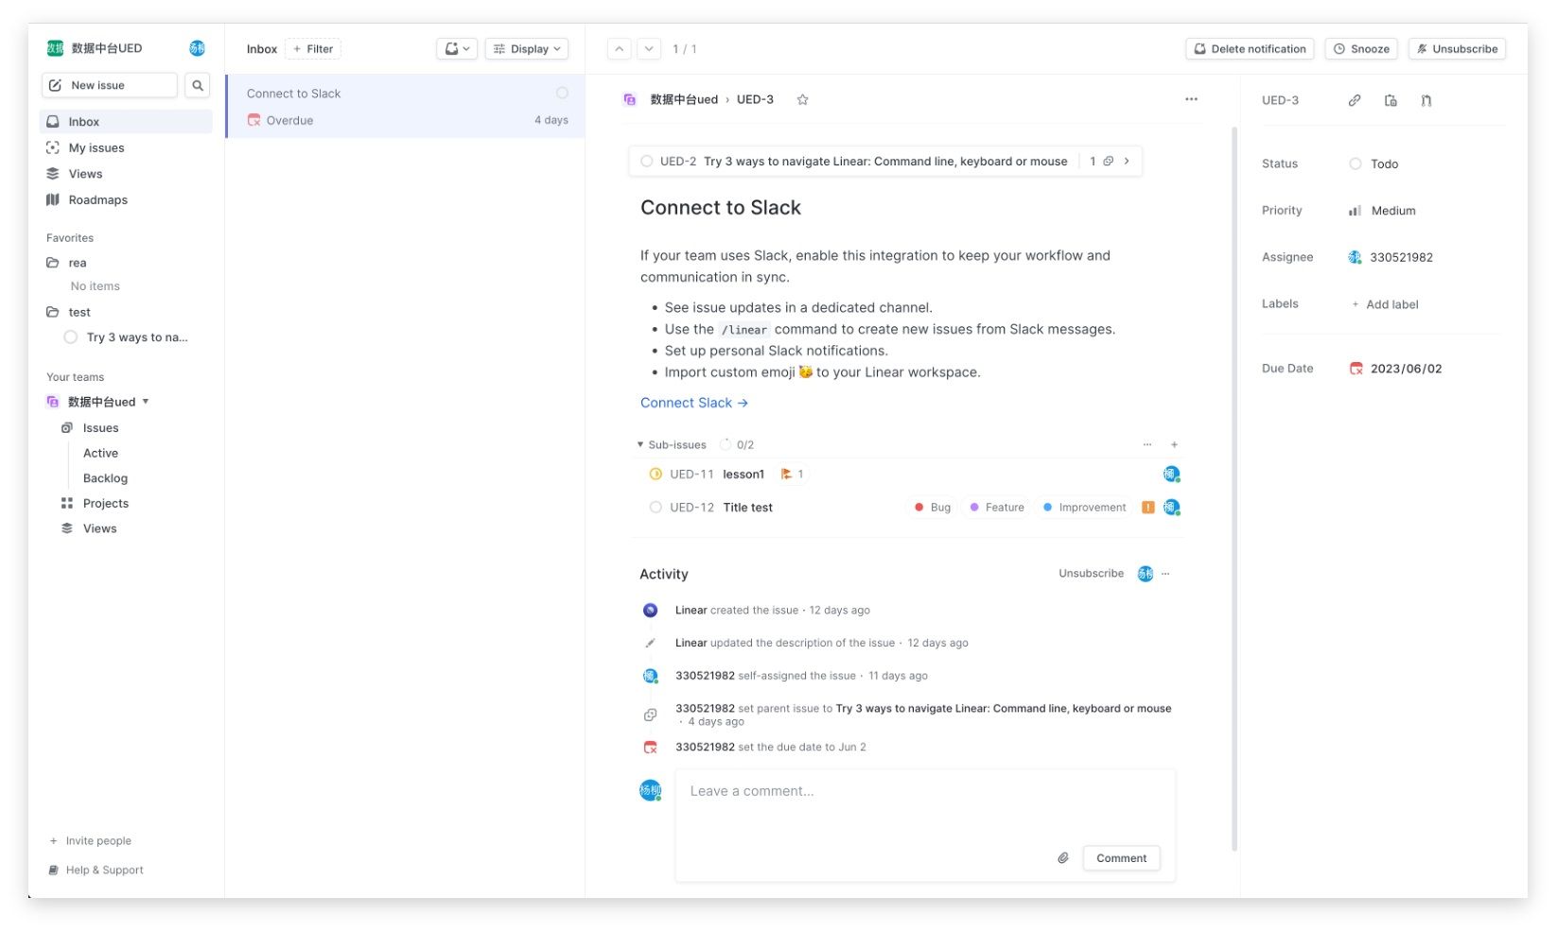1557x932 pixels.
Task: Mark Connect to Slack notification read circle
Action: click(x=562, y=93)
